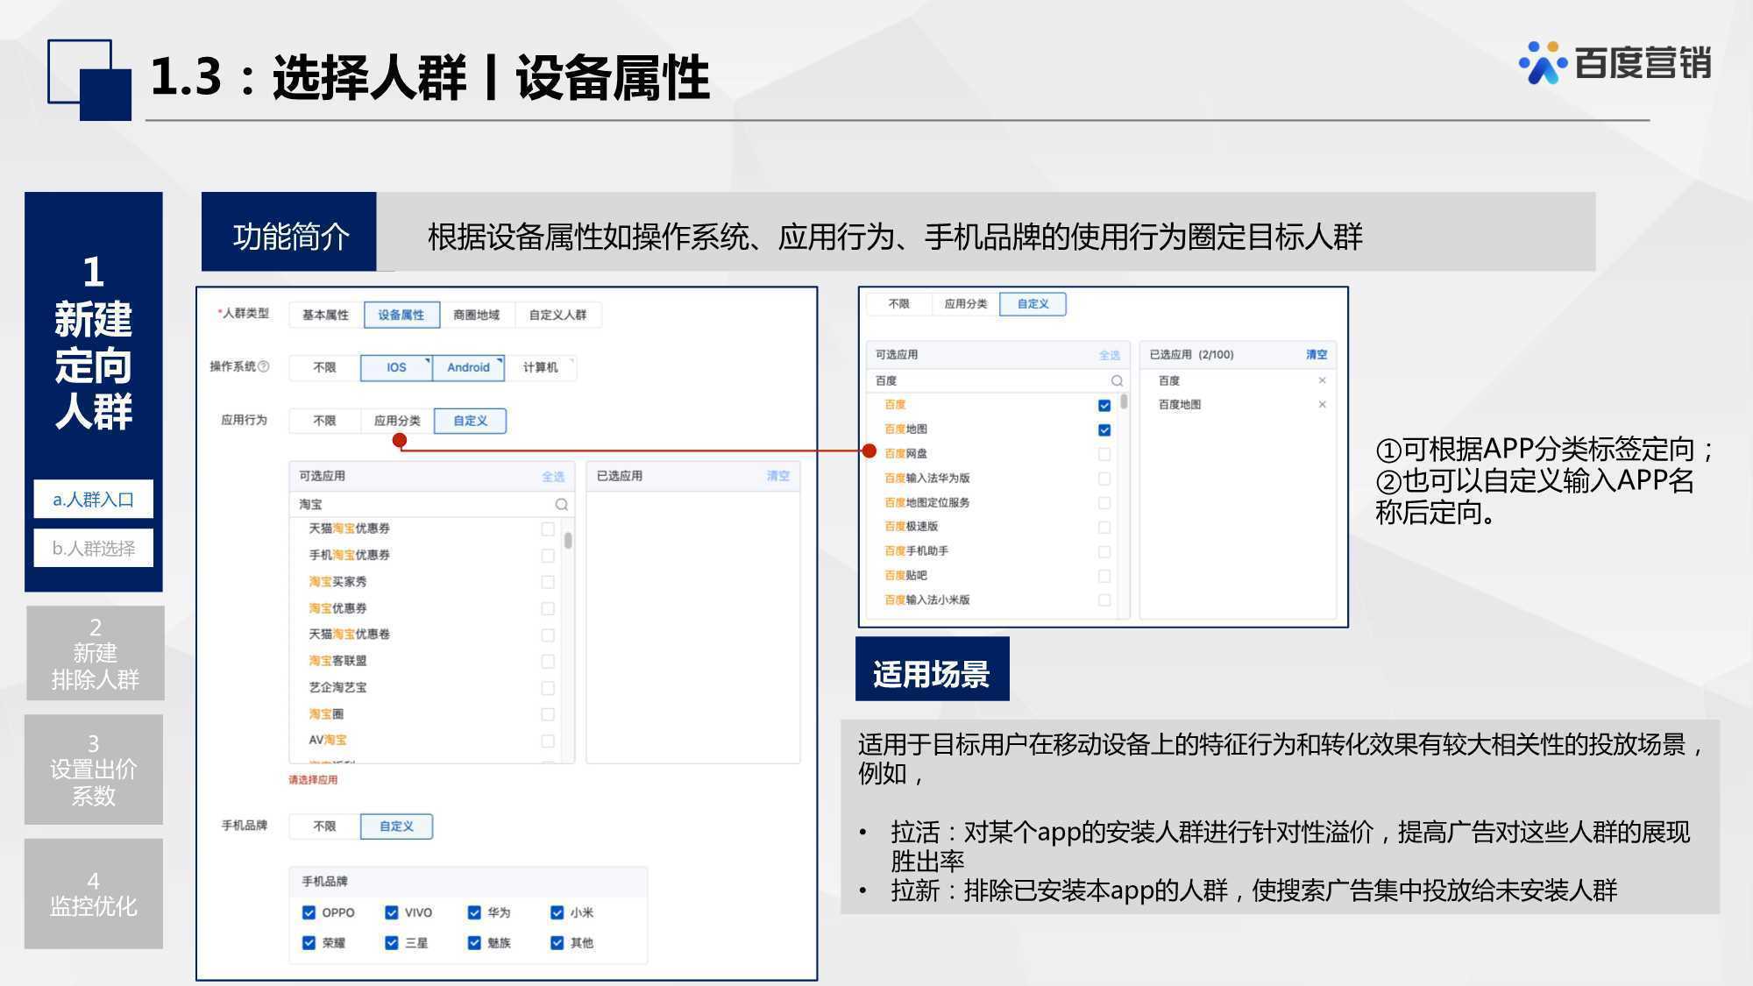Screen dimensions: 1753x986
Task: Uncheck the 三星 brand checkbox
Action: pos(391,943)
